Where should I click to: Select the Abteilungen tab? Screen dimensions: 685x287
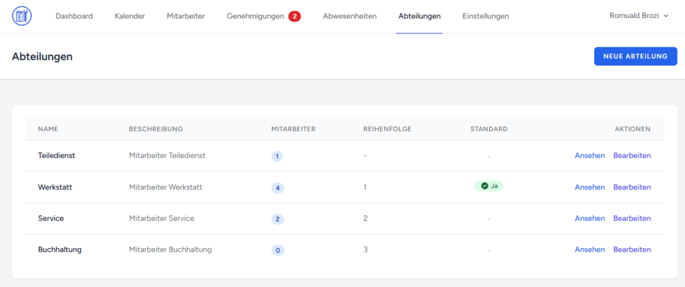pos(419,16)
